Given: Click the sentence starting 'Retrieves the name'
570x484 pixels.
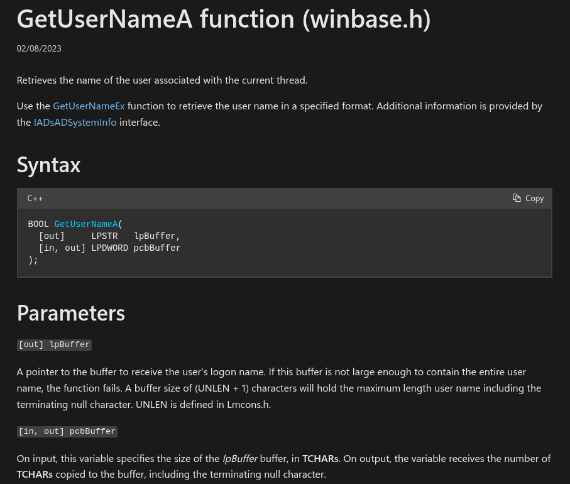Looking at the screenshot, I should [x=162, y=80].
